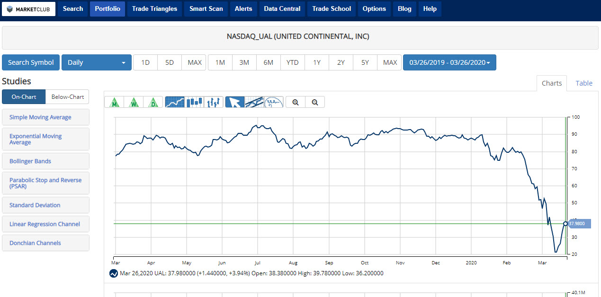Click the Search Symbol button
This screenshot has width=601, height=297.
(31, 62)
